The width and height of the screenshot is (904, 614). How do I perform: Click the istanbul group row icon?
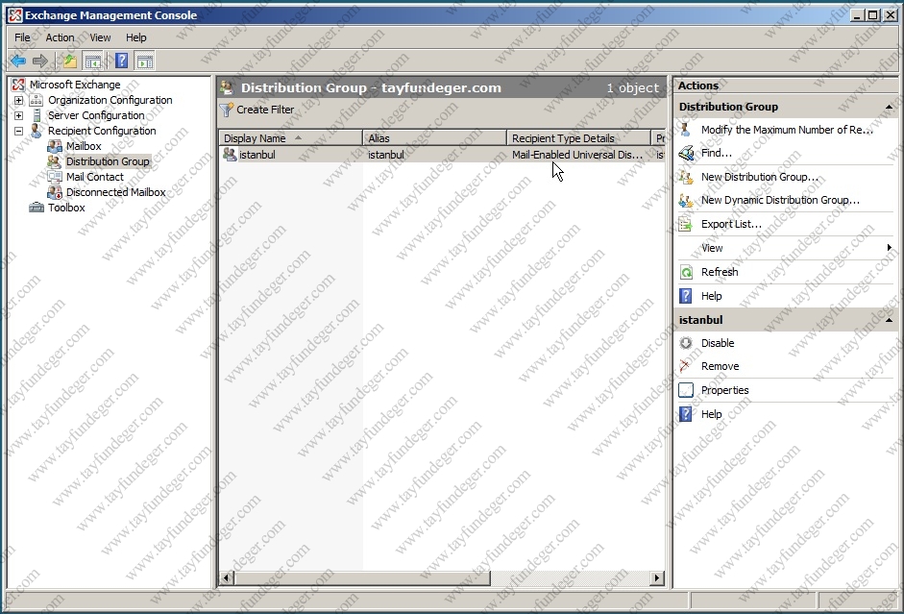click(x=230, y=155)
